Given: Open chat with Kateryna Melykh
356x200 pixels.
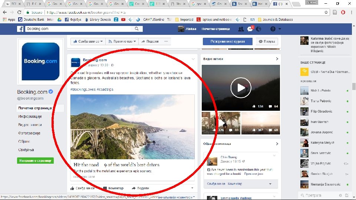Looking at the screenshot, I should (324, 143).
